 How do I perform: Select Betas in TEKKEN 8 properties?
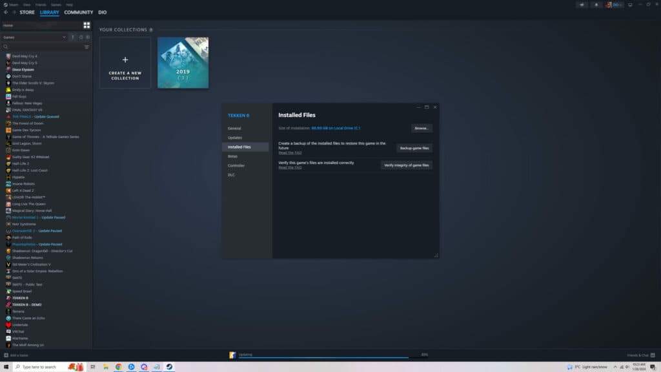232,156
